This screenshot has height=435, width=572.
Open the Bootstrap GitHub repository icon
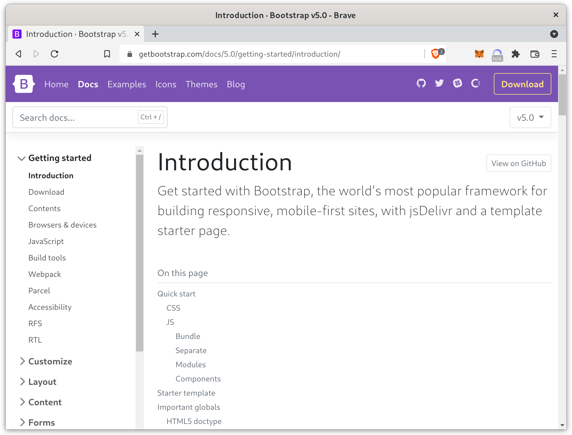[421, 84]
